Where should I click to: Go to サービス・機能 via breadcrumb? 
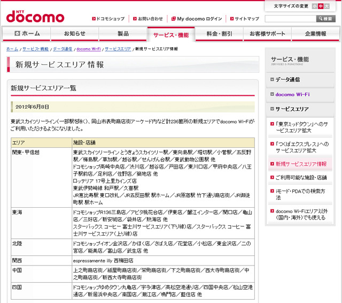[x=36, y=49]
